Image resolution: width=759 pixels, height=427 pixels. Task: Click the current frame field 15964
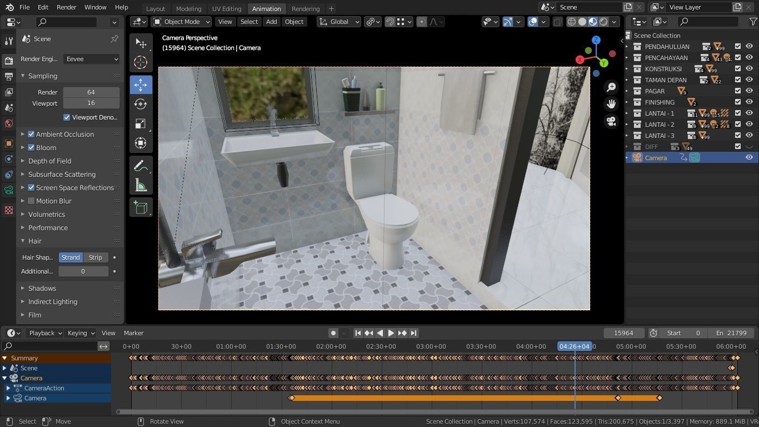point(623,333)
